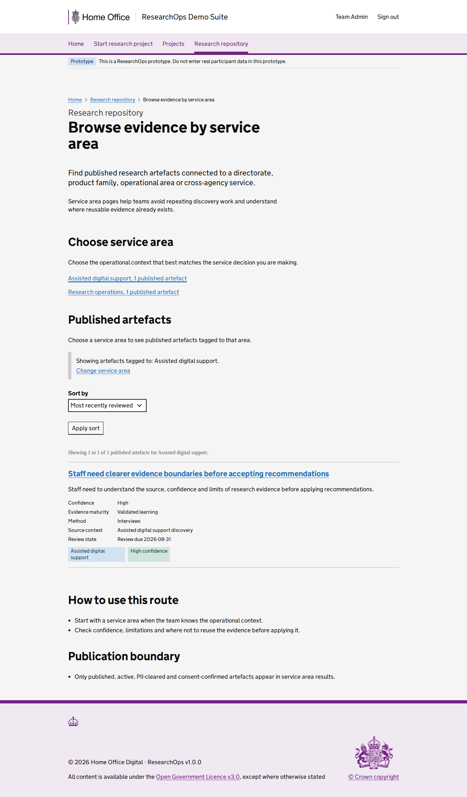Click the breadcrumb chevron after Home
The width and height of the screenshot is (467, 797).
(86, 100)
